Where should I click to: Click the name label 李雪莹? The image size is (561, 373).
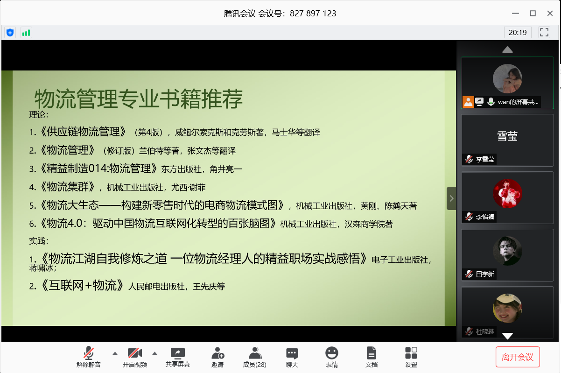(x=485, y=159)
